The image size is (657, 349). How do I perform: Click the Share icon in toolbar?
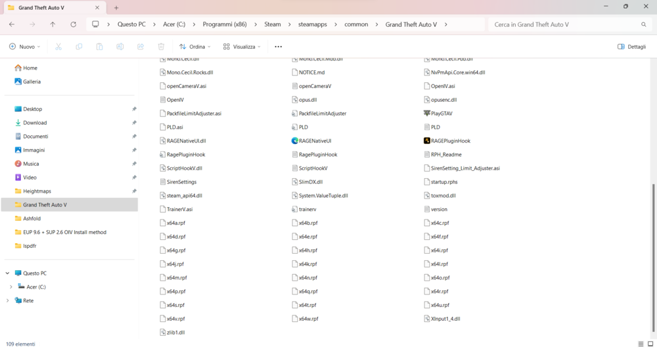[141, 47]
